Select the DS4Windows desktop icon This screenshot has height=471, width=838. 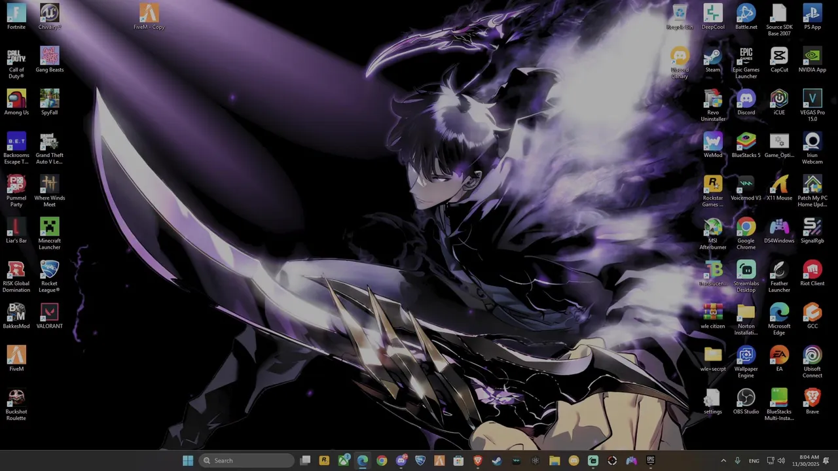pyautogui.click(x=779, y=231)
